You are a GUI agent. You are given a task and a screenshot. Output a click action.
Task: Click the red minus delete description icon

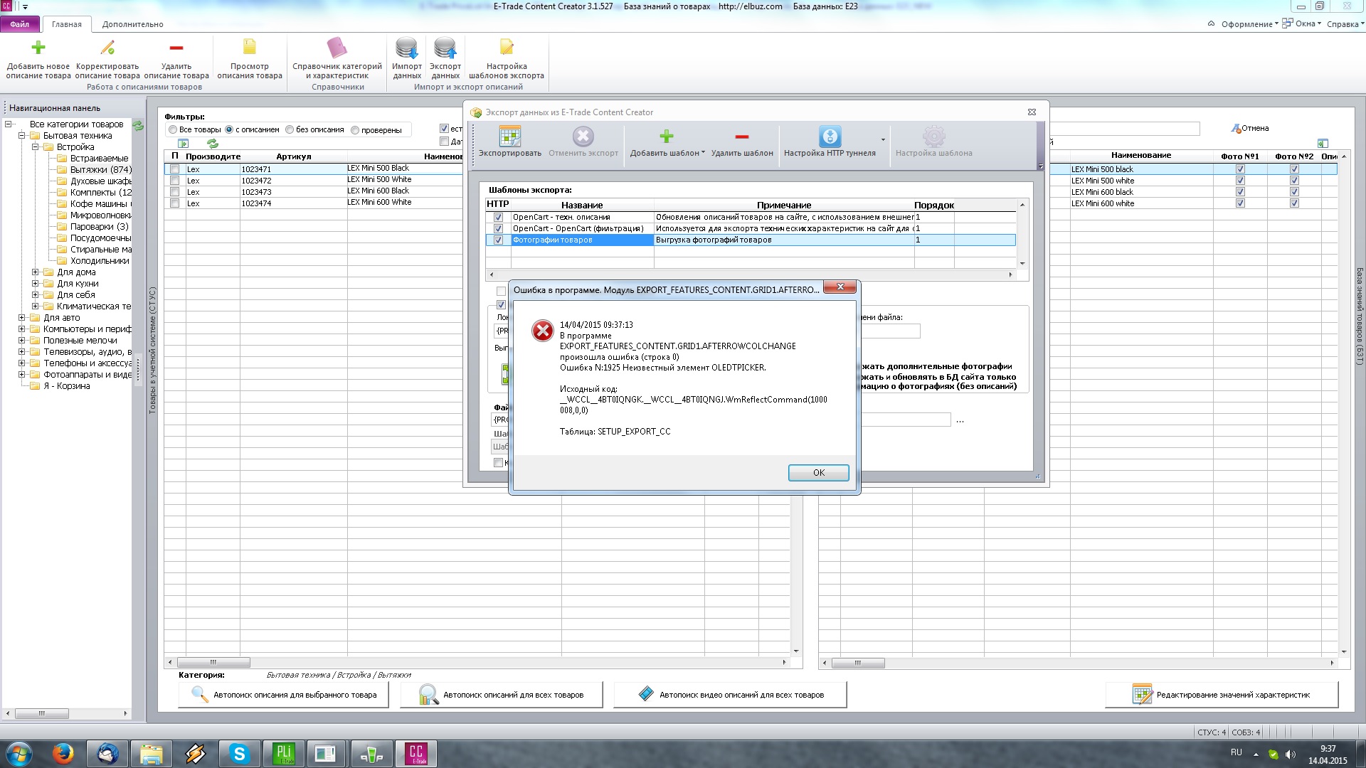click(x=176, y=48)
